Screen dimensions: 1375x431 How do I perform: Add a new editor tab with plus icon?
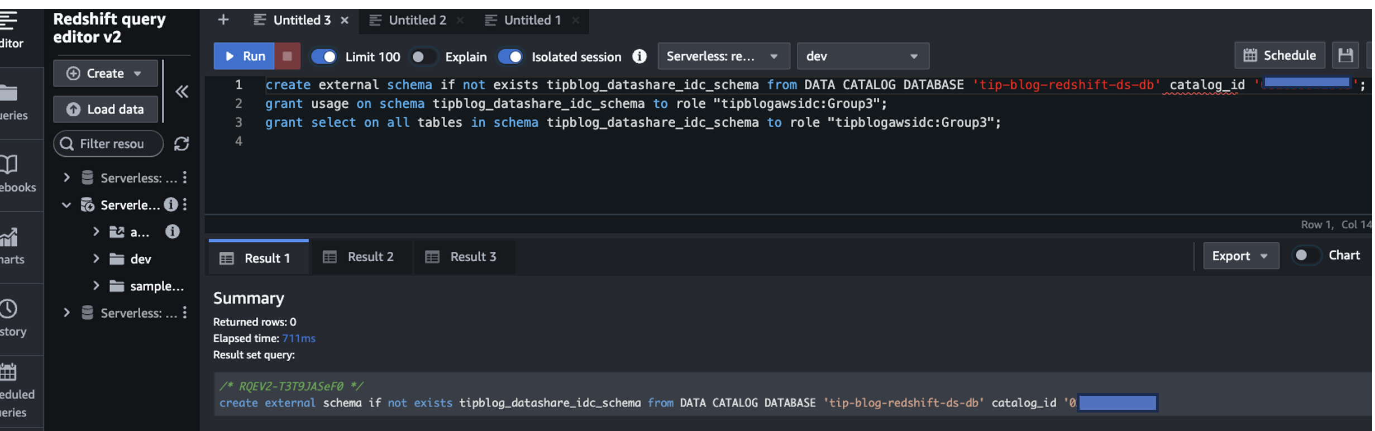(x=223, y=20)
